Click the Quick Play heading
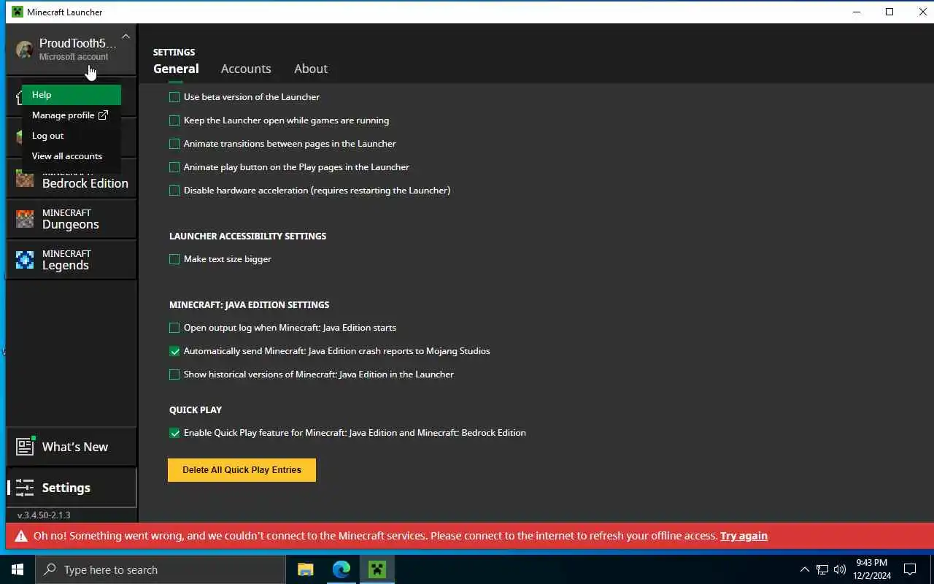The image size is (934, 584). click(196, 410)
